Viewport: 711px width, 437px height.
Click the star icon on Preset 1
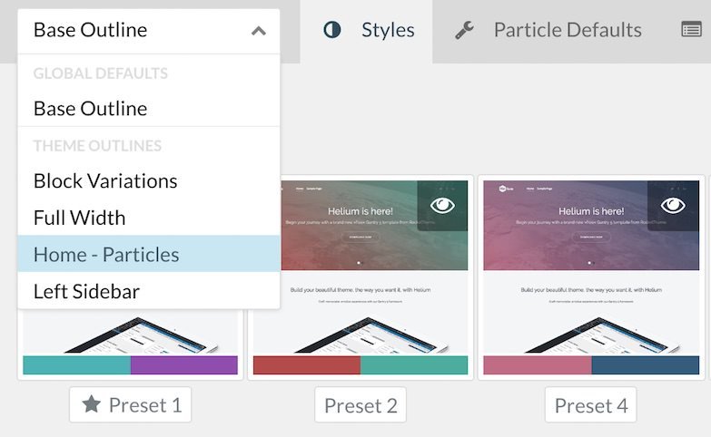(x=91, y=405)
